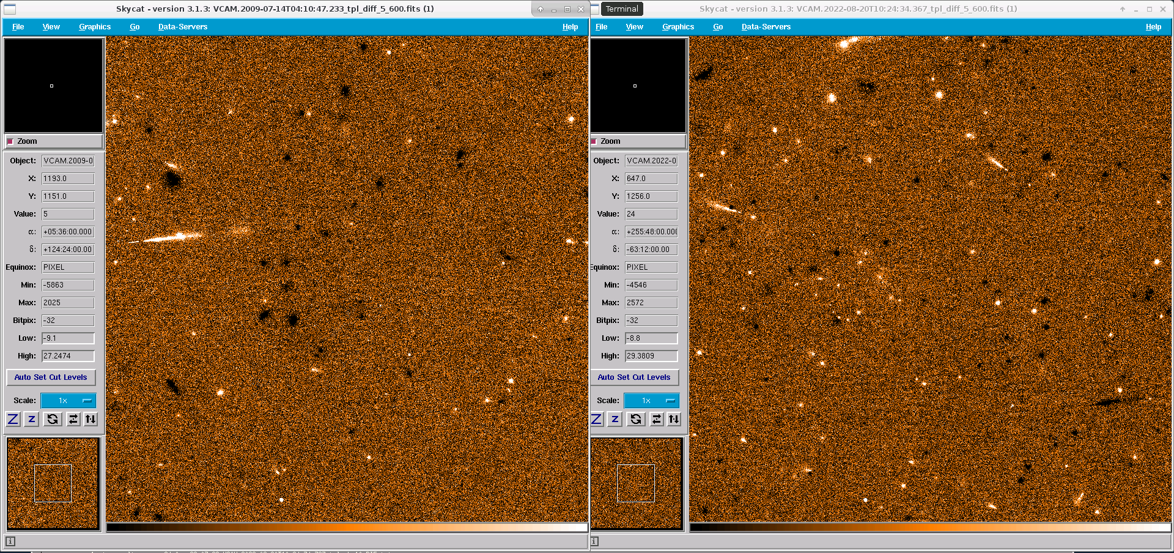Rotate image icon in right window
The width and height of the screenshot is (1174, 553).
[636, 419]
